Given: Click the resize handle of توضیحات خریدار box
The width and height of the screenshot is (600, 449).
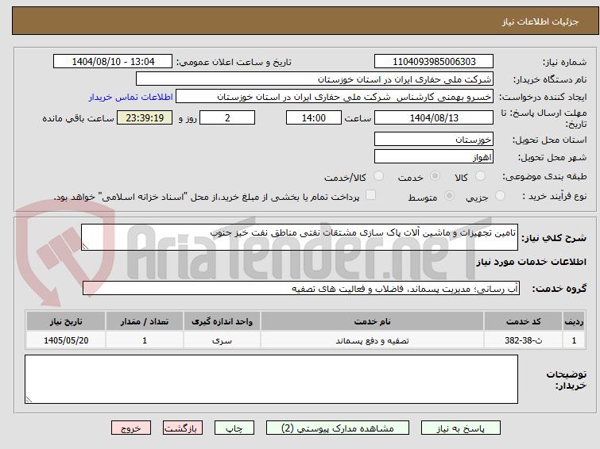Looking at the screenshot, I should 29,400.
